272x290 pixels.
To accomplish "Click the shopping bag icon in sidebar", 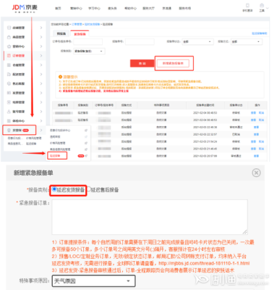I will click(x=9, y=37).
